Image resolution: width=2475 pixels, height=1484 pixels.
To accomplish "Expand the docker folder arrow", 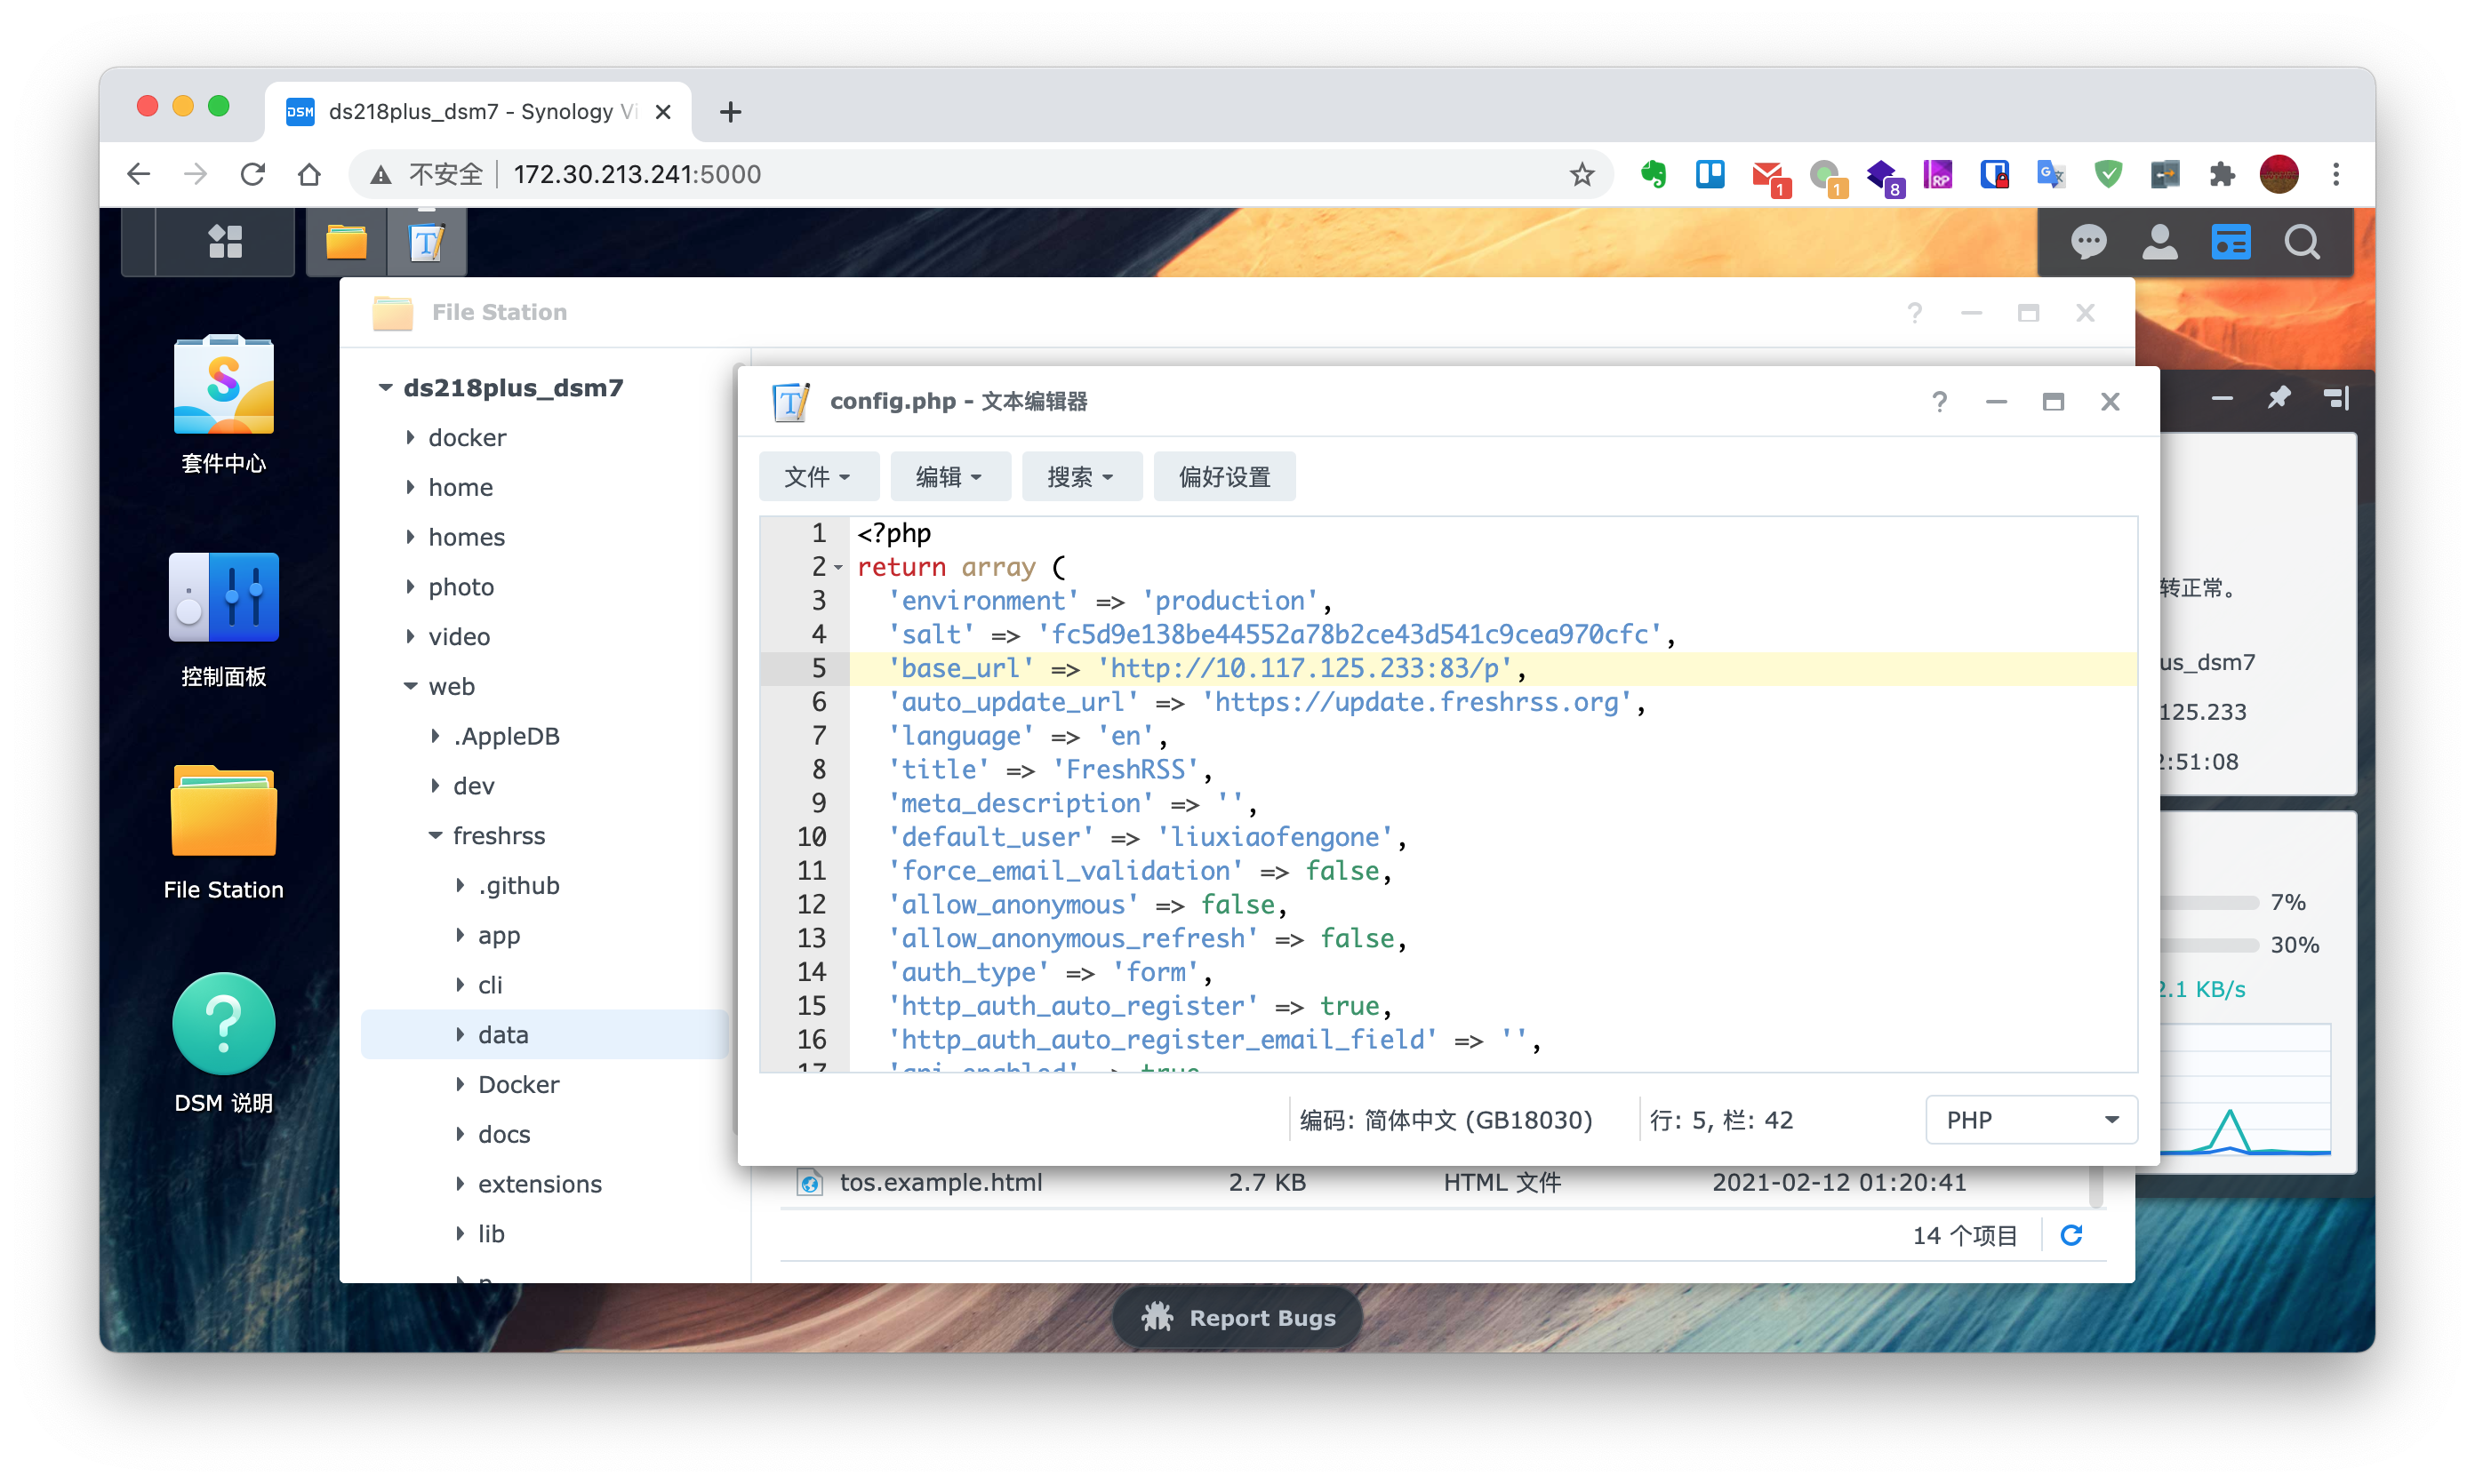I will 410,437.
